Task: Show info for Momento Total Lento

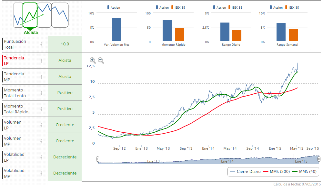Action: click(41, 93)
